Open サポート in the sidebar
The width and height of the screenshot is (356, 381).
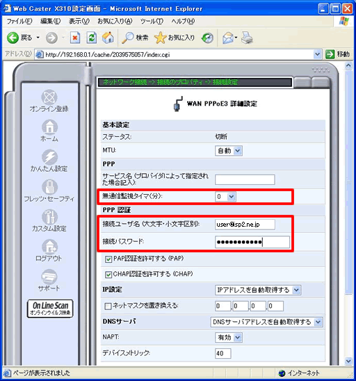49,280
